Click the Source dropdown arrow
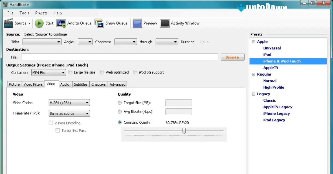333x174 pixels. coord(29,23)
